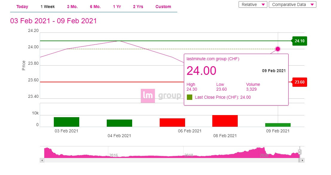This screenshot has height=175, width=331.
Task: Open the Custom date range tab
Action: point(163,7)
